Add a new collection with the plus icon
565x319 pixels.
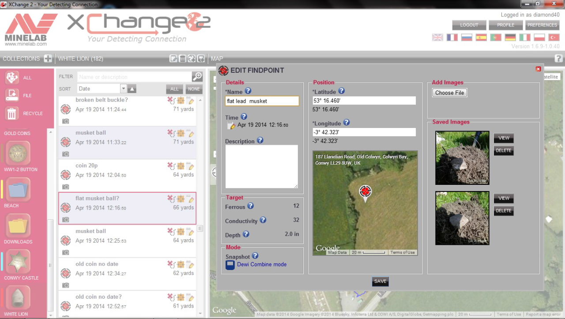click(x=48, y=58)
